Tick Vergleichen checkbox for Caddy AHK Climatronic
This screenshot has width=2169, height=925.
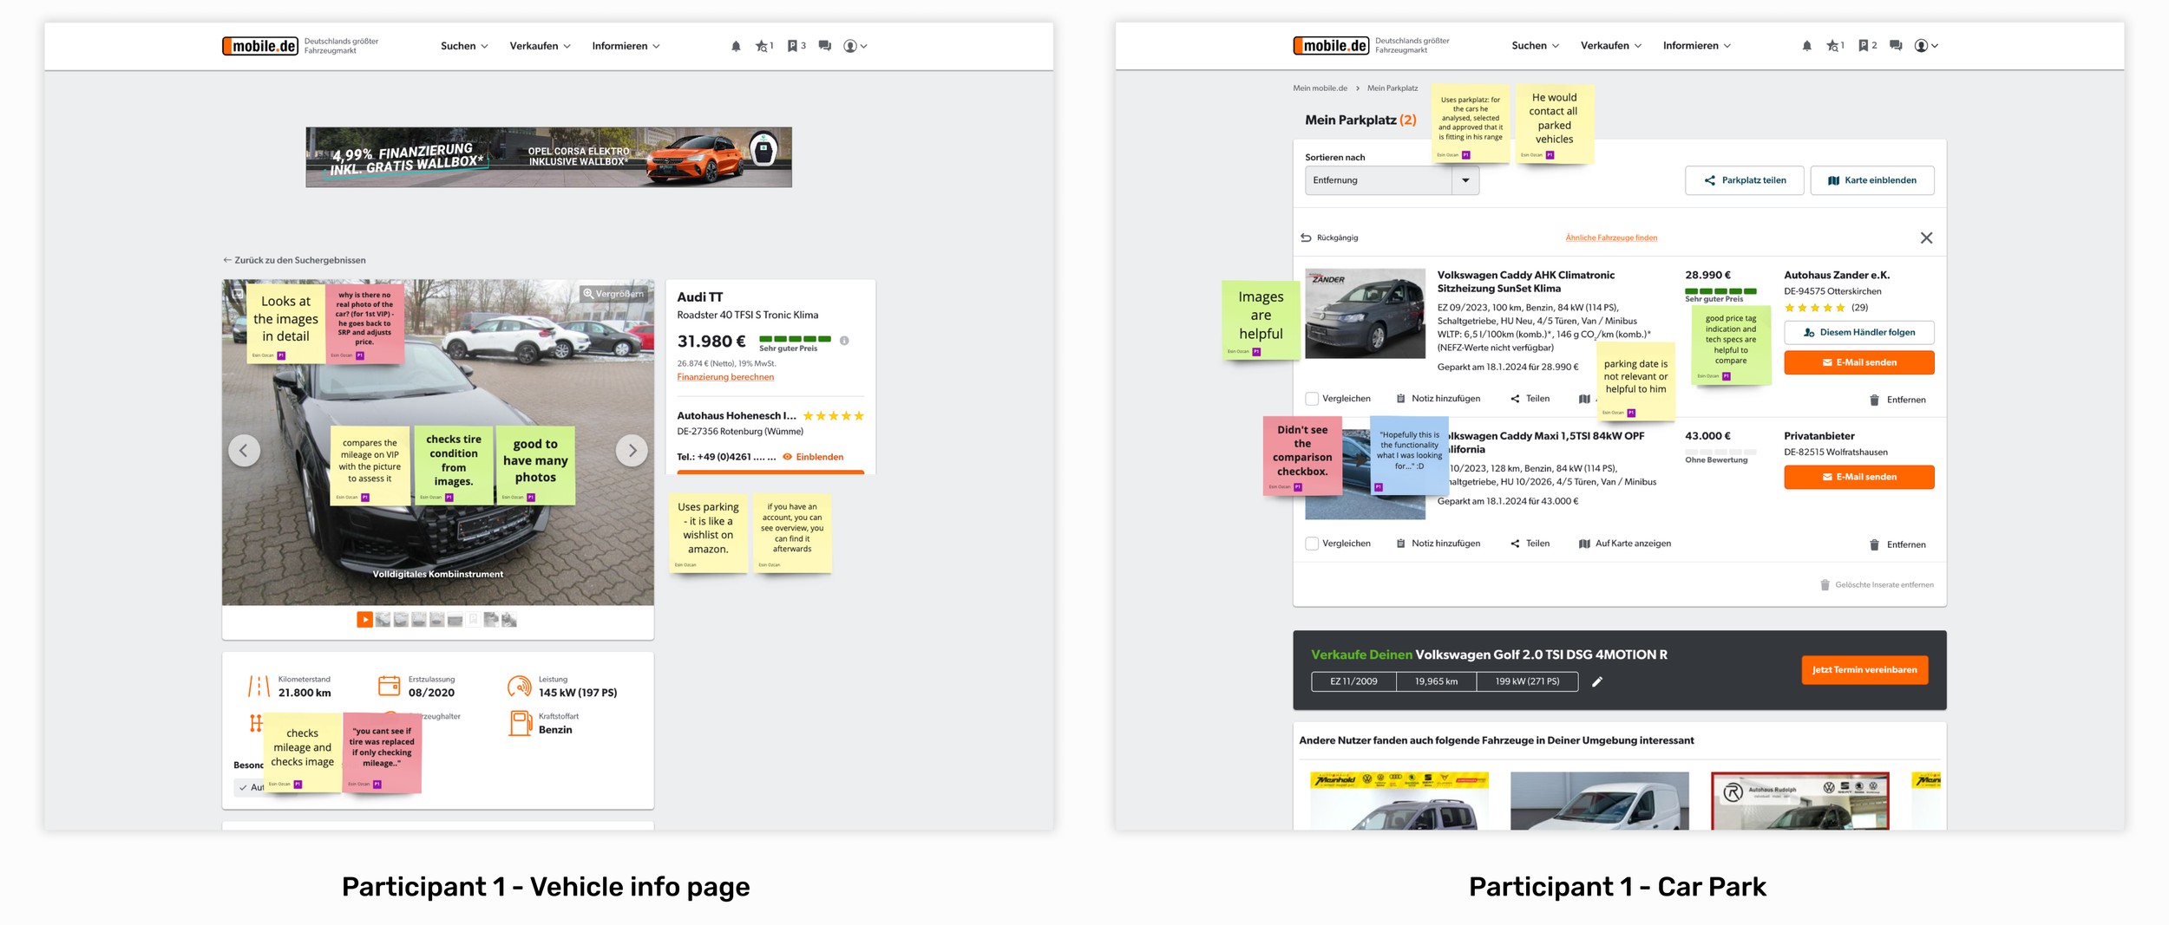pyautogui.click(x=1312, y=399)
